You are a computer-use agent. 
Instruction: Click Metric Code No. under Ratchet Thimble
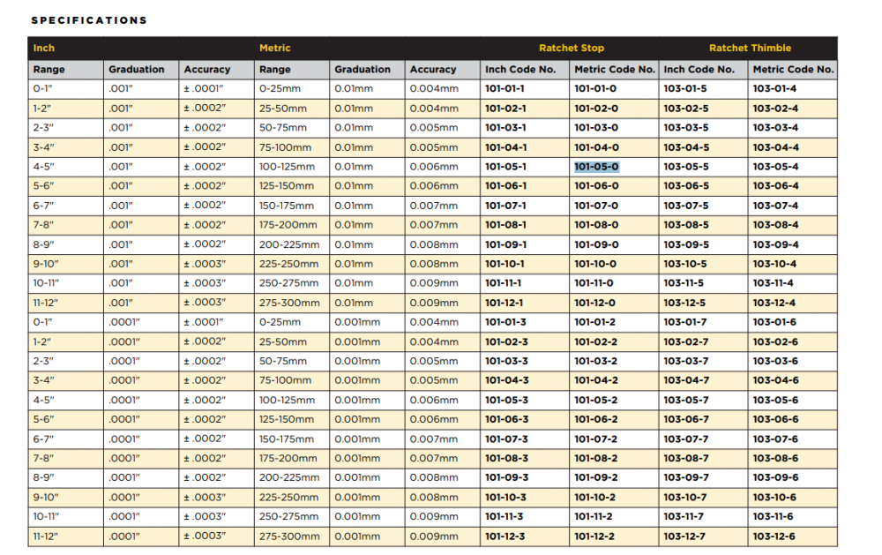click(793, 69)
